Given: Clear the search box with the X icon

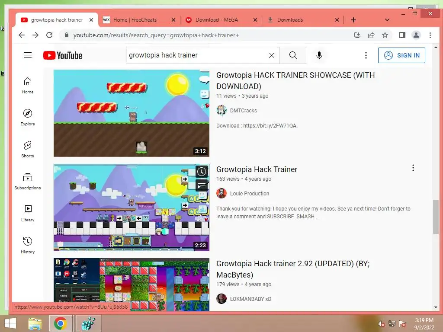Looking at the screenshot, I should pyautogui.click(x=272, y=55).
